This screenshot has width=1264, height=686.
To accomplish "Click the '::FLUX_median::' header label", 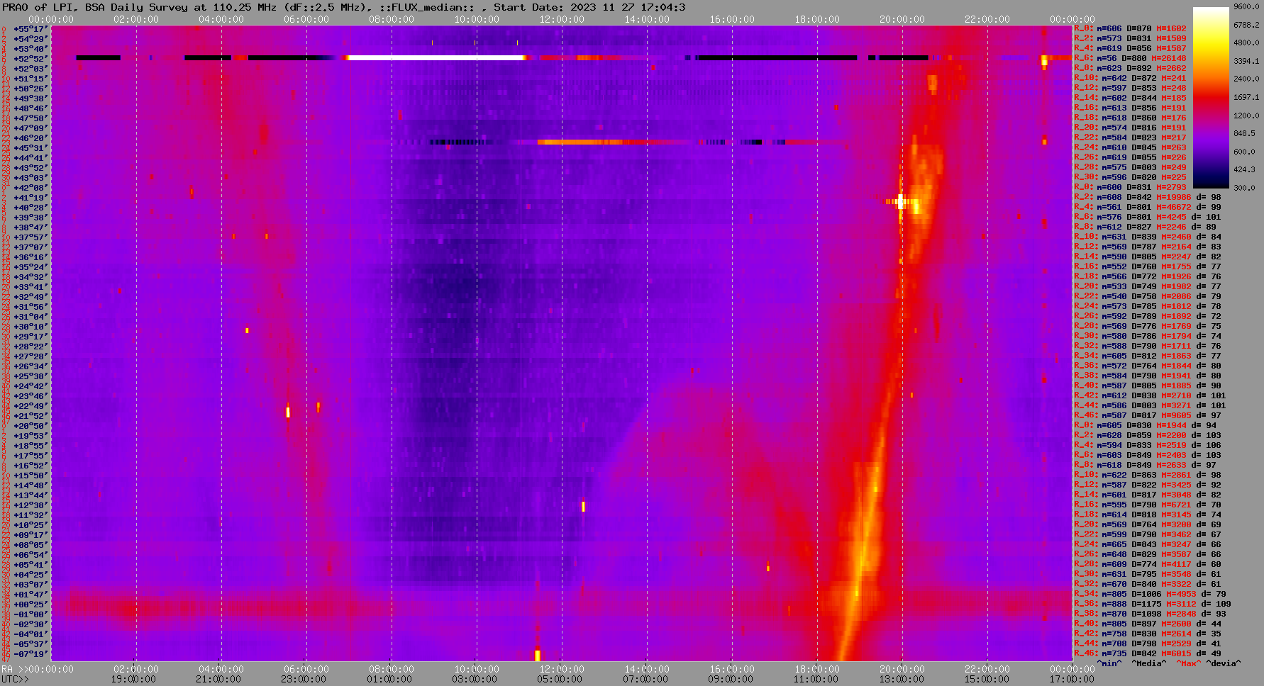I will [x=427, y=7].
